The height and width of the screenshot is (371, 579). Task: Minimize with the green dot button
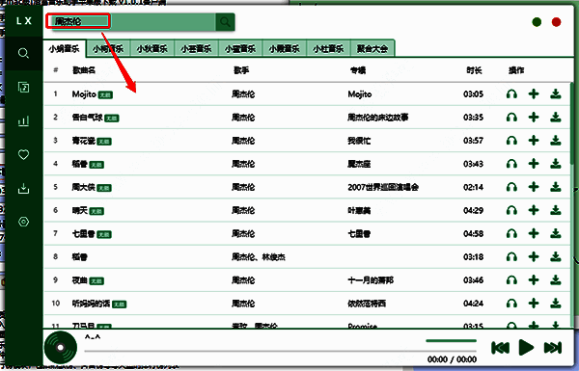point(537,22)
